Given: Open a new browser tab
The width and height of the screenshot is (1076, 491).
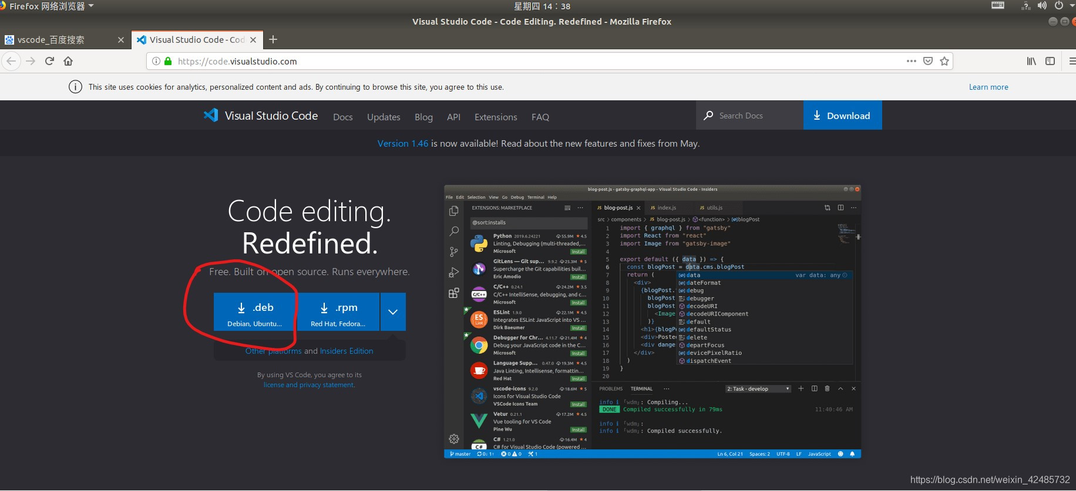Looking at the screenshot, I should pyautogui.click(x=273, y=39).
